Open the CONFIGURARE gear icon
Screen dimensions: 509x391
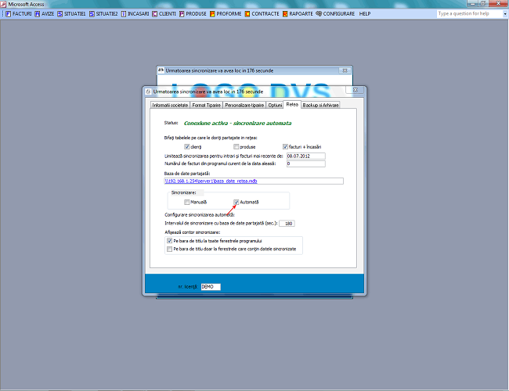coord(318,13)
